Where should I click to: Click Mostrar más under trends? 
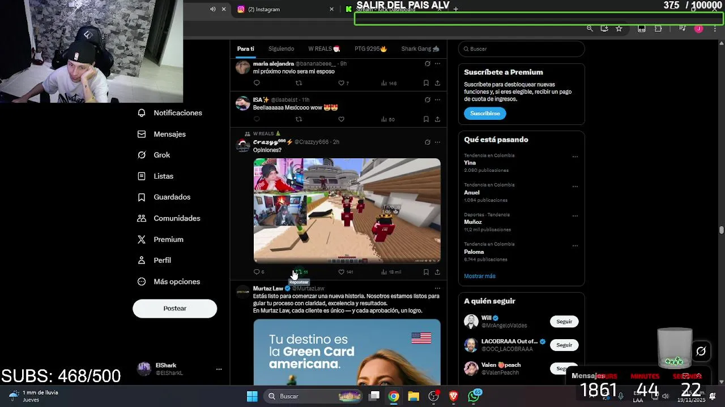coord(480,276)
